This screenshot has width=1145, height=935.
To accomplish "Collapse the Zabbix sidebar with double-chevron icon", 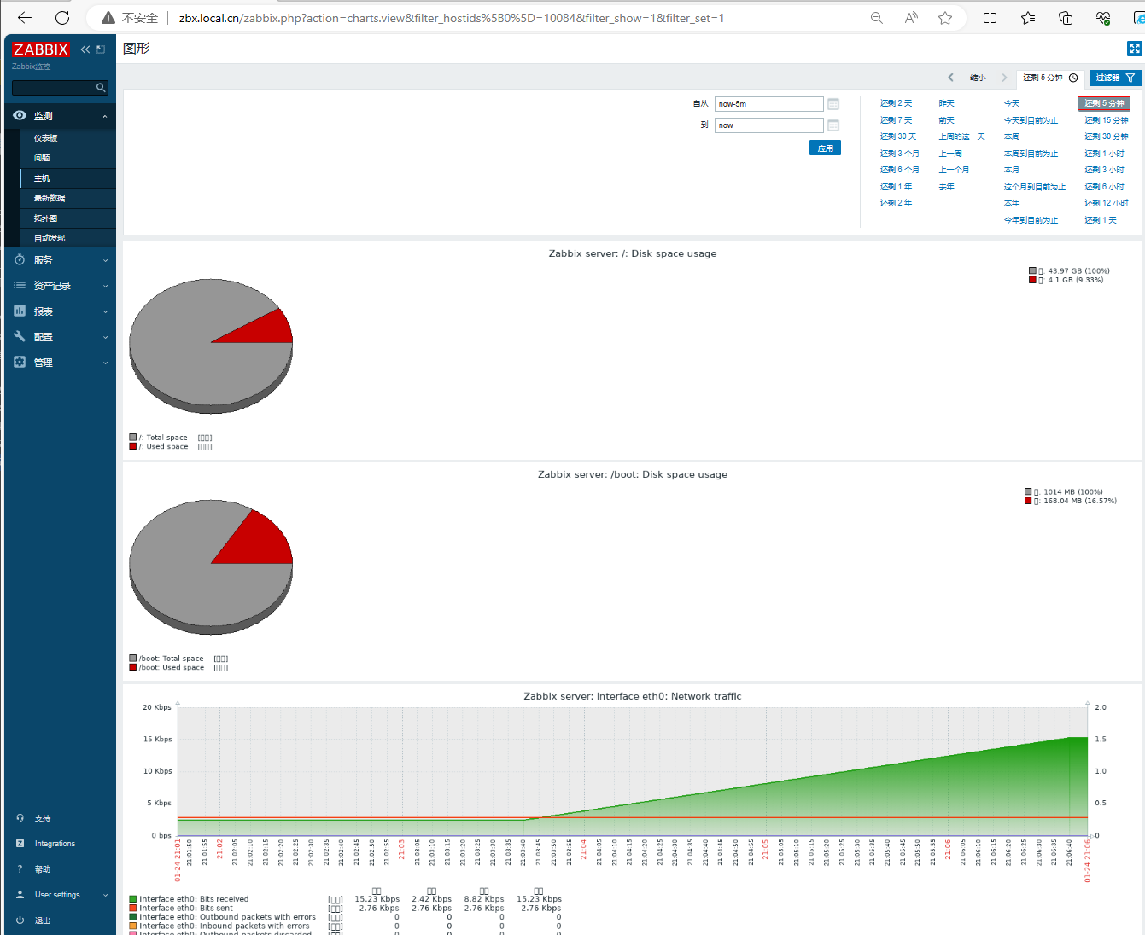I will pyautogui.click(x=85, y=49).
